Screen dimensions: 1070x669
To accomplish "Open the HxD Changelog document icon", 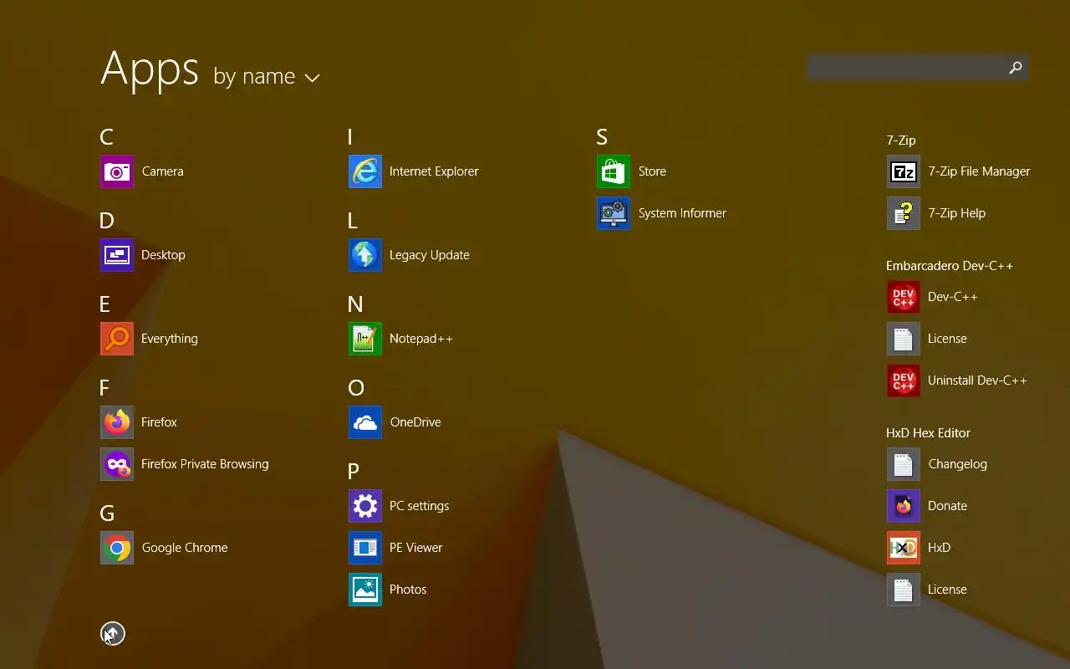I will coord(904,464).
